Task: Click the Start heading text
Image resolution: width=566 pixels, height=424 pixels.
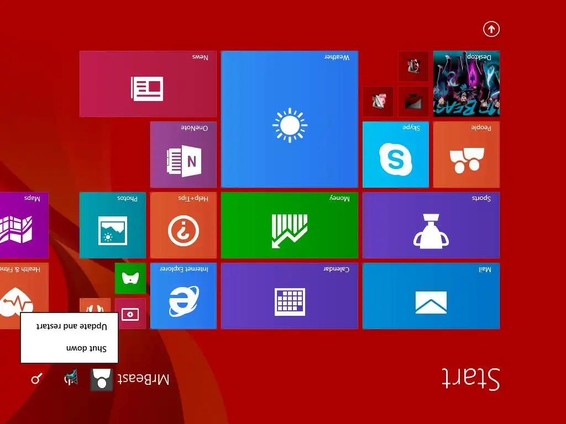Action: 471,379
